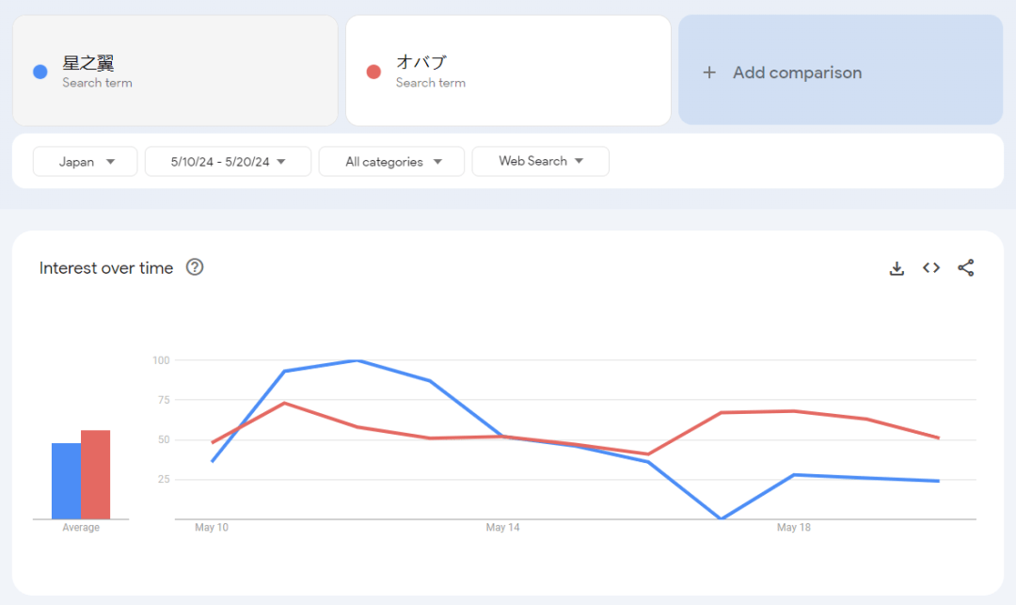Viewport: 1016px width, 605px height.
Task: Edit the 星之翼 search term
Action: (88, 64)
